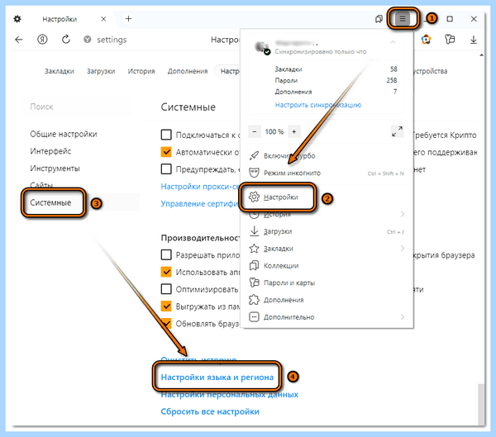Select Системные in settings sidebar

[50, 202]
